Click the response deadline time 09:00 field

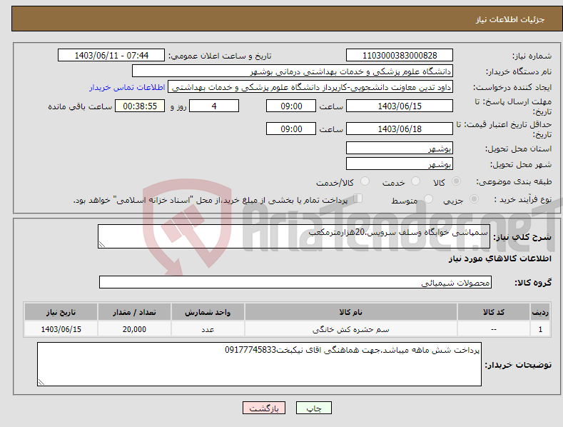[291, 106]
